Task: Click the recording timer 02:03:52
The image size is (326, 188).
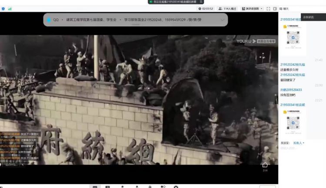Action: click(x=206, y=9)
